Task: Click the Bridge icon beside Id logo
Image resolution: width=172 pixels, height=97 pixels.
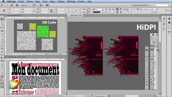Action: pyautogui.click(x=17, y=5)
